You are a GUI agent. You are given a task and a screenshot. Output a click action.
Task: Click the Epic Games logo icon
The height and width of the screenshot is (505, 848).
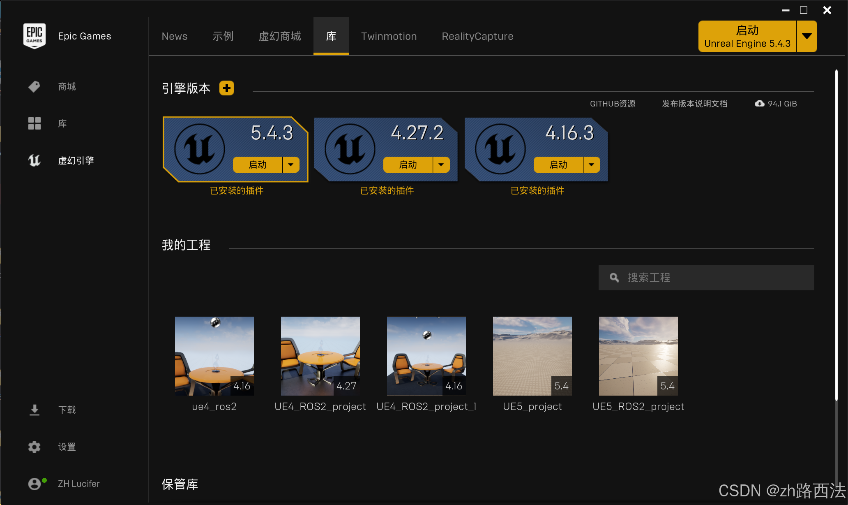(35, 36)
